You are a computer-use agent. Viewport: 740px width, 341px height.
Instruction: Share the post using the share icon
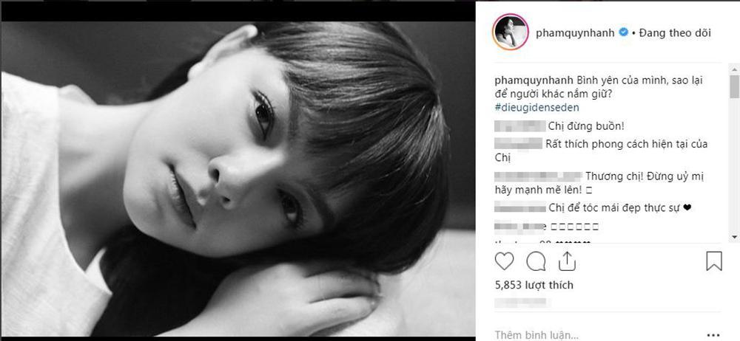567,261
